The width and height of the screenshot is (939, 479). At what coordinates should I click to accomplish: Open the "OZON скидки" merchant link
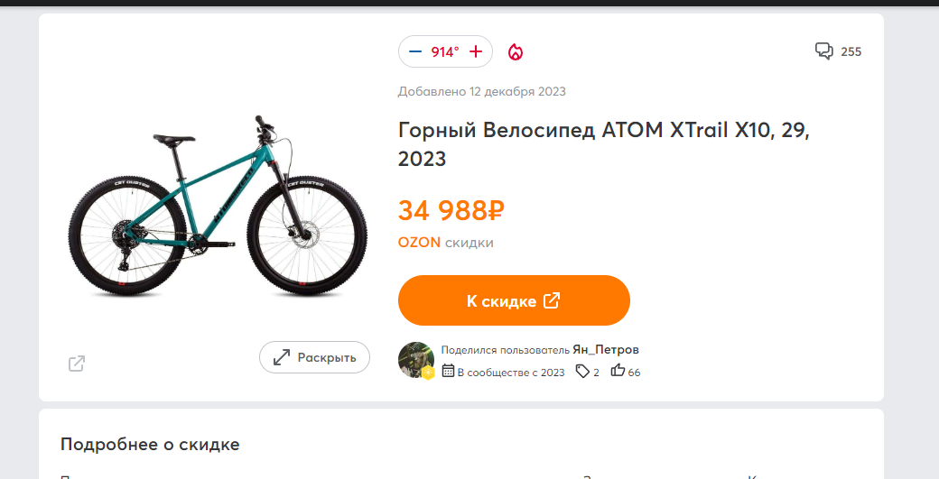(x=446, y=243)
